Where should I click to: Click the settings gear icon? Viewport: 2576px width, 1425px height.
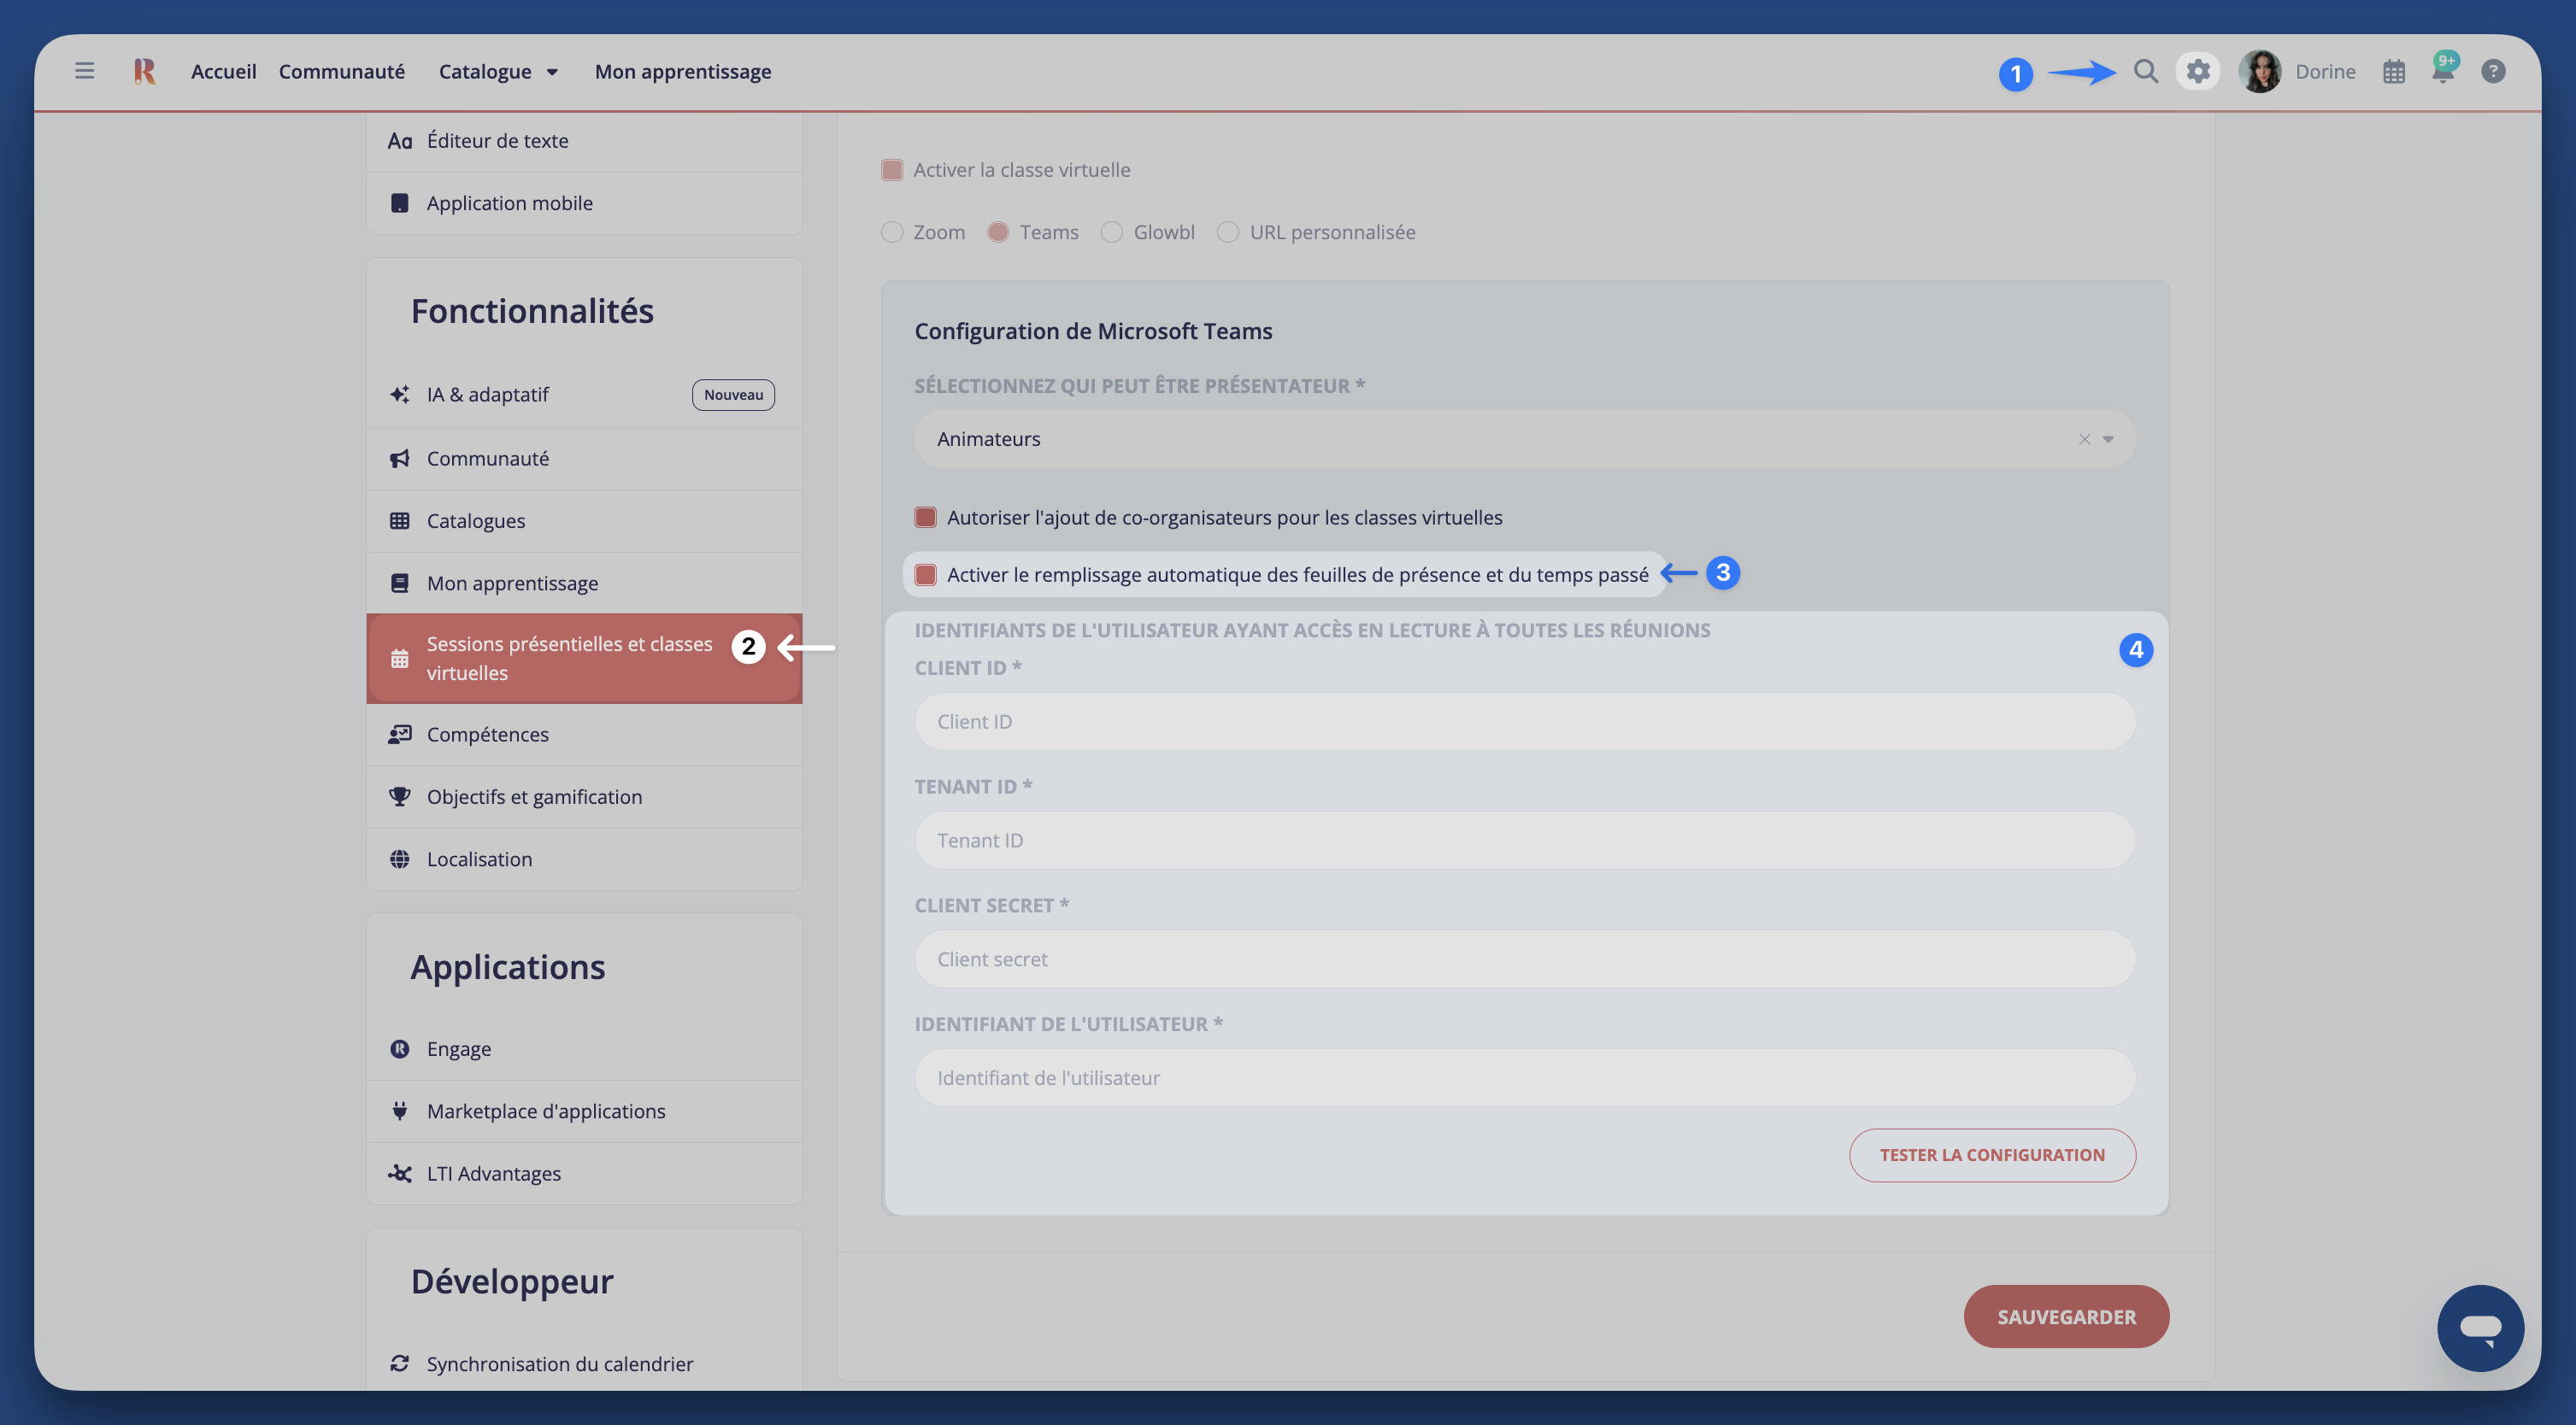pyautogui.click(x=2197, y=71)
